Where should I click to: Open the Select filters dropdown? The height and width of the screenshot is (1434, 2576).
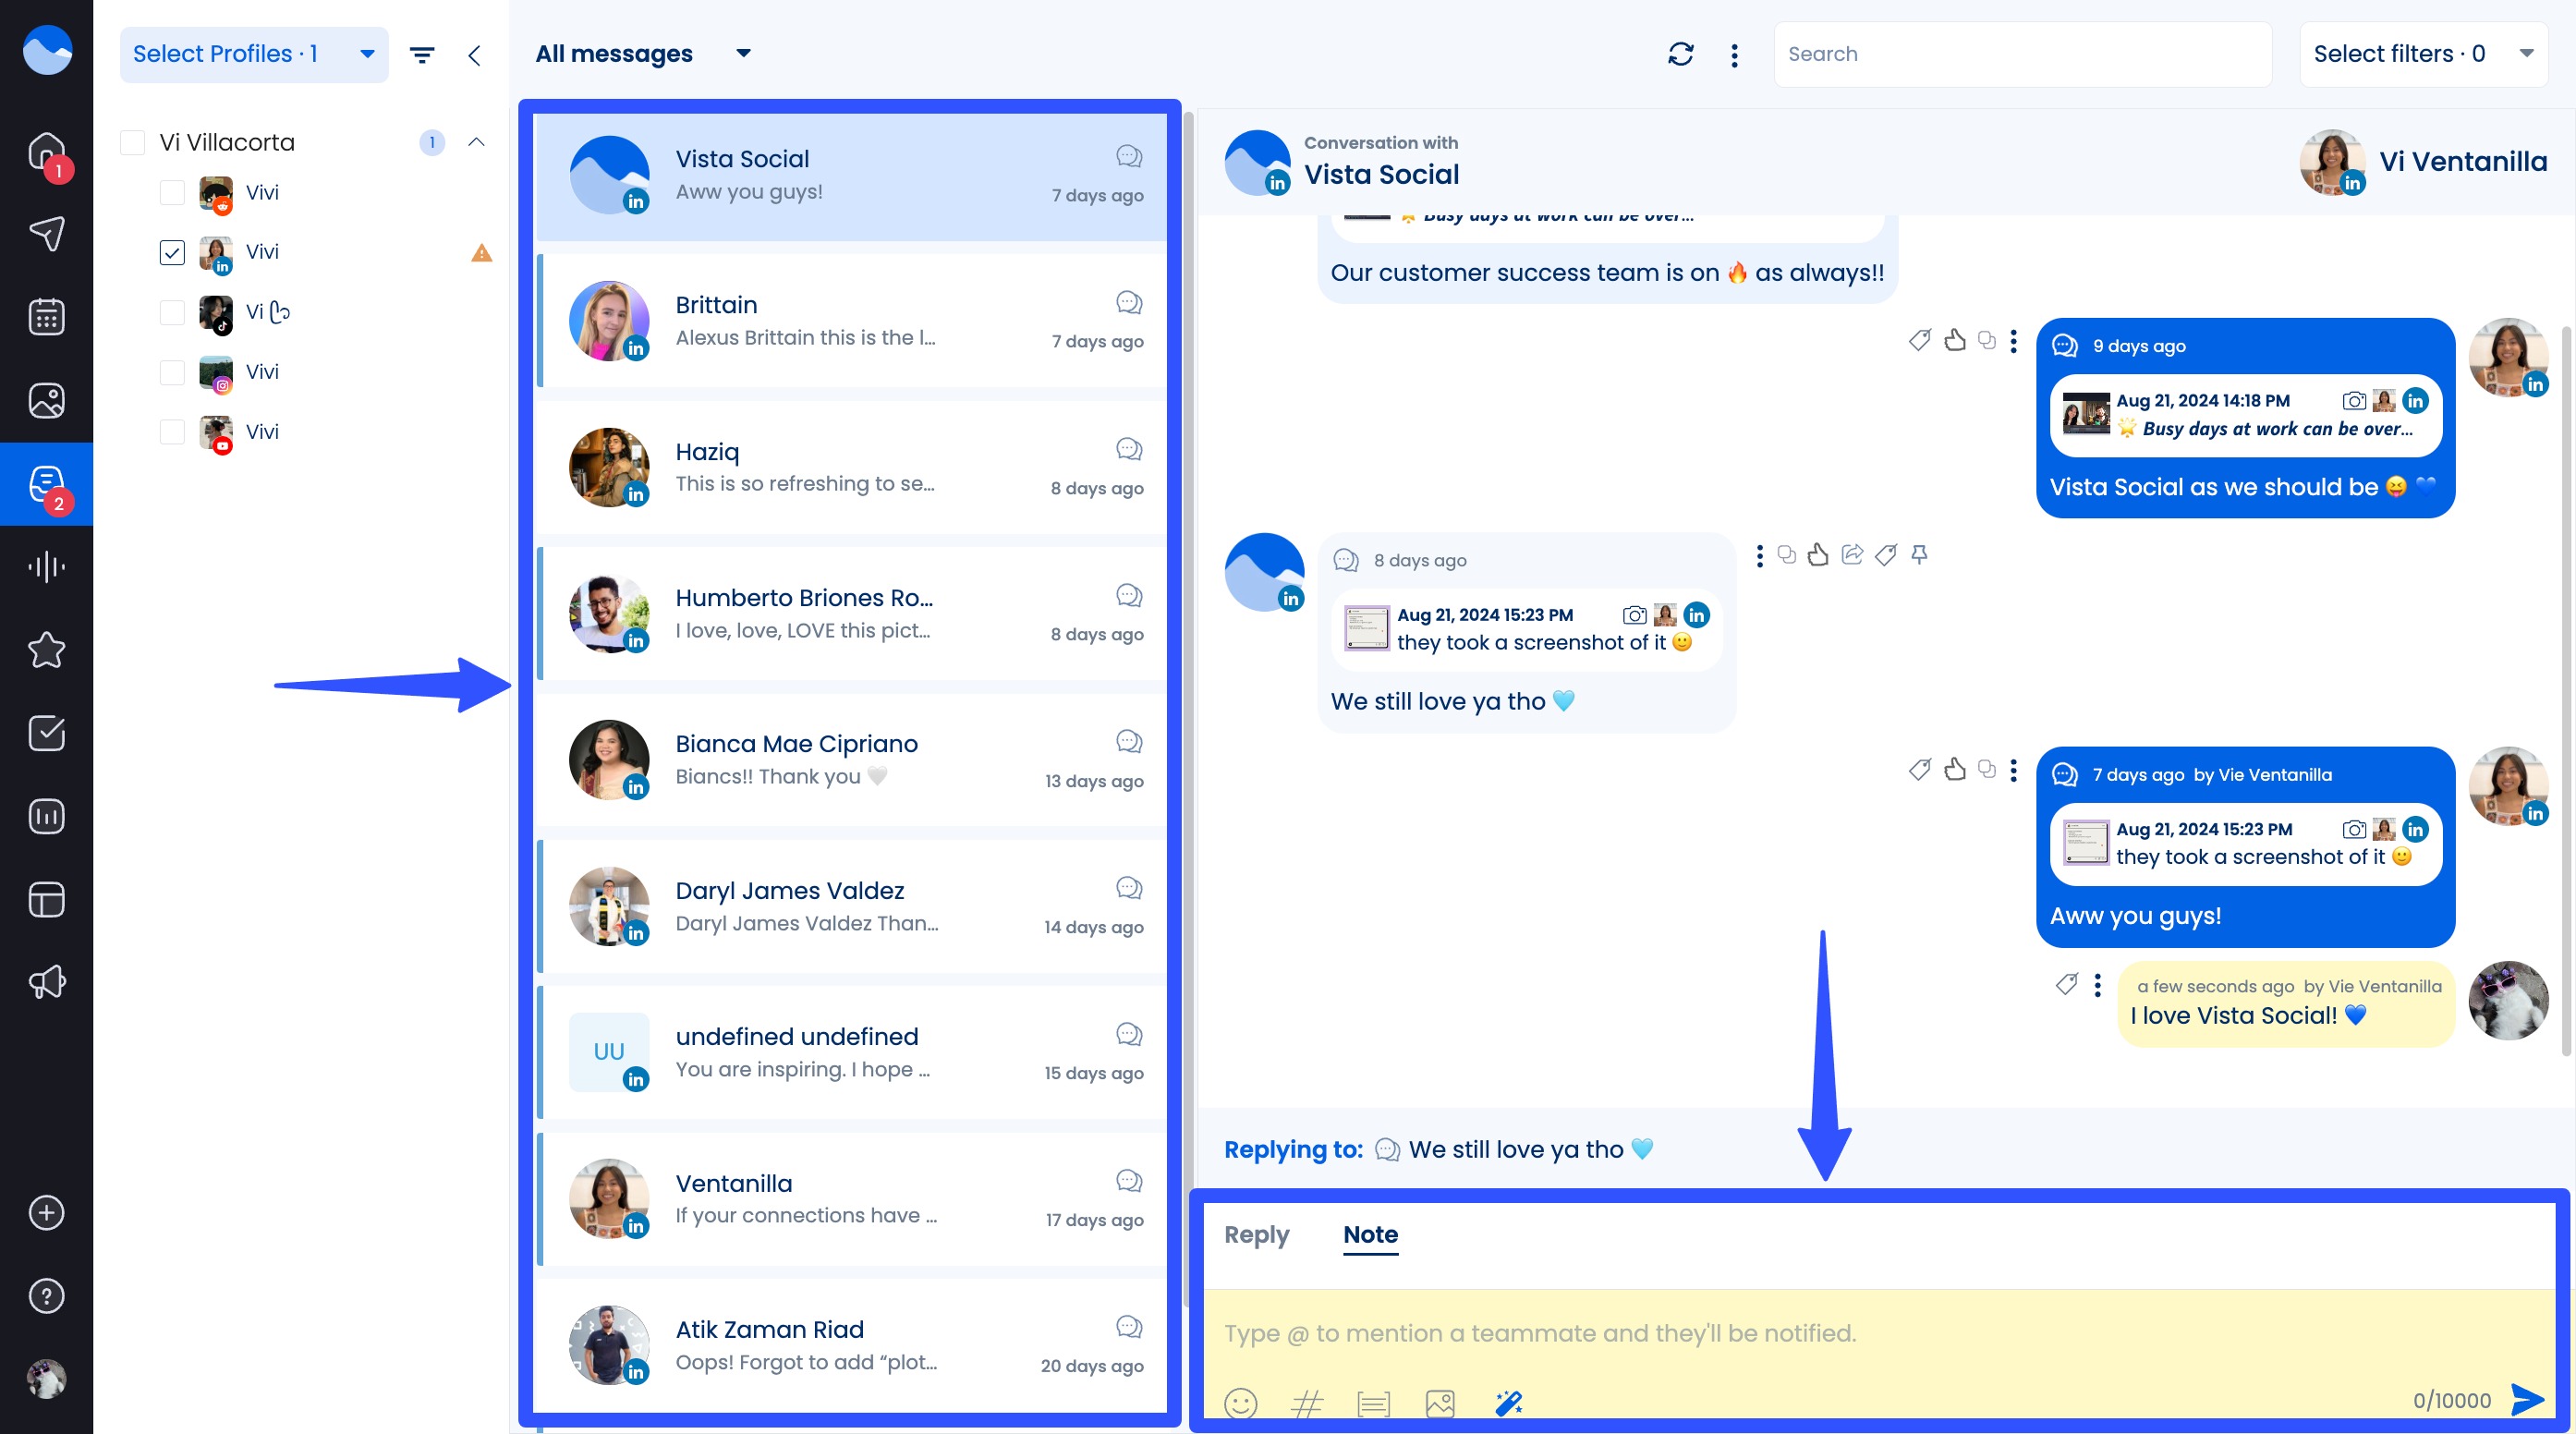click(x=2422, y=54)
